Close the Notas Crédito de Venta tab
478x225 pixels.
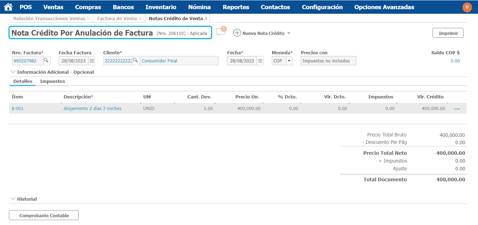(x=206, y=19)
